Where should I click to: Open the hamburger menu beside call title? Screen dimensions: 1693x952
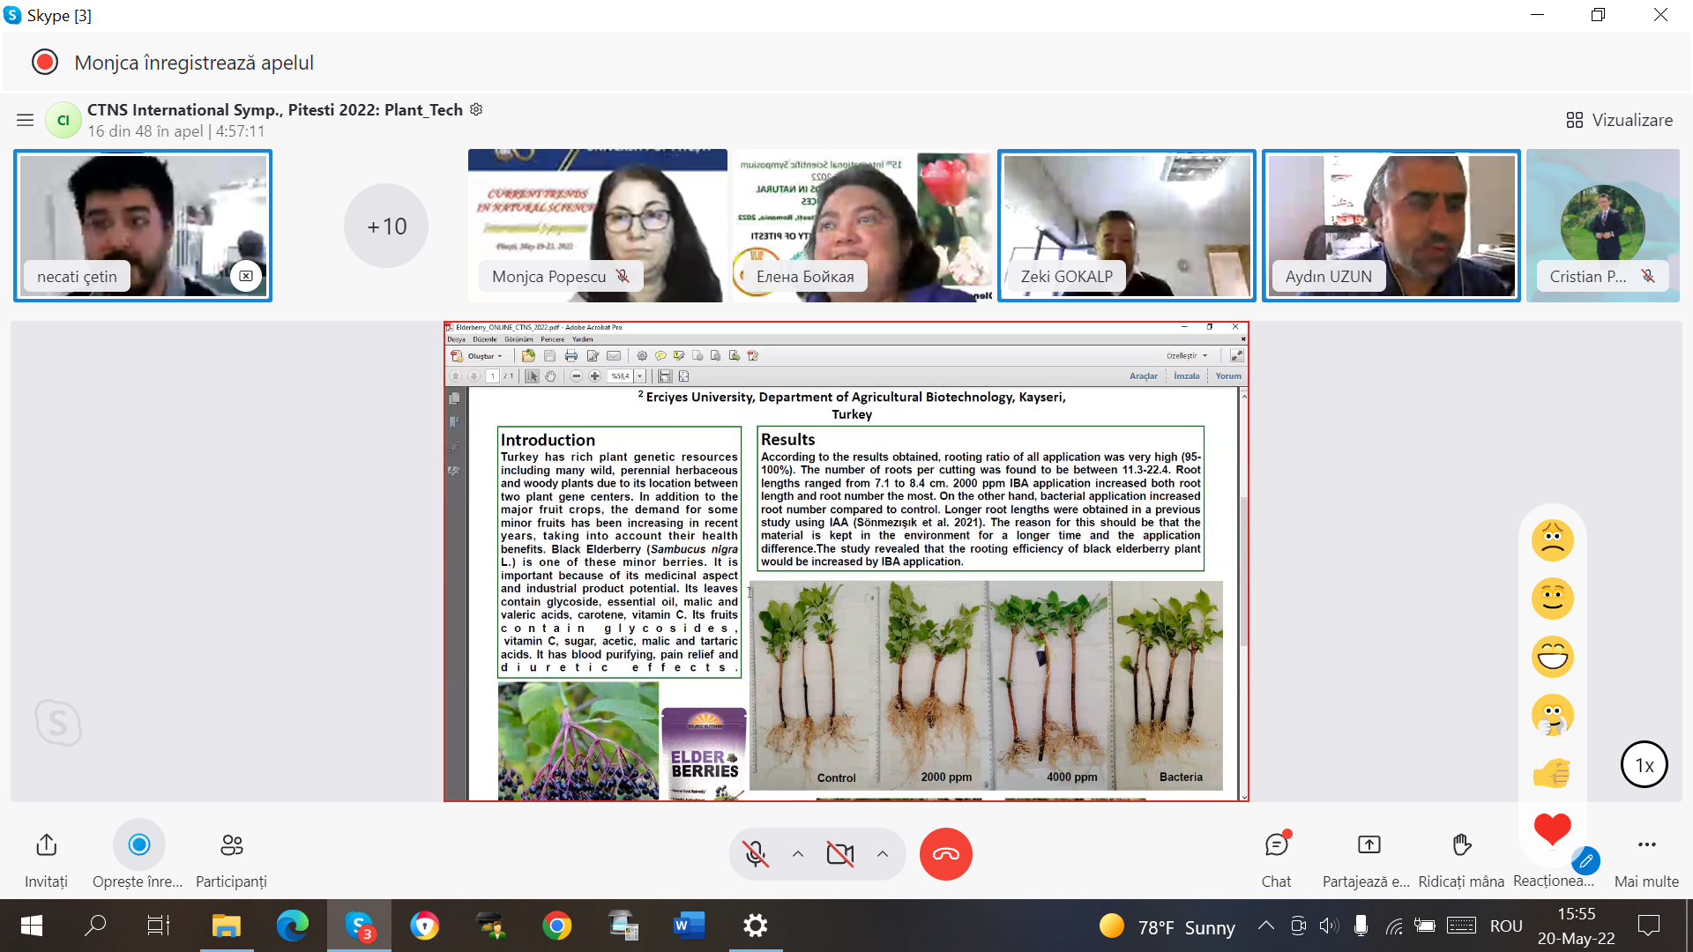click(x=25, y=120)
